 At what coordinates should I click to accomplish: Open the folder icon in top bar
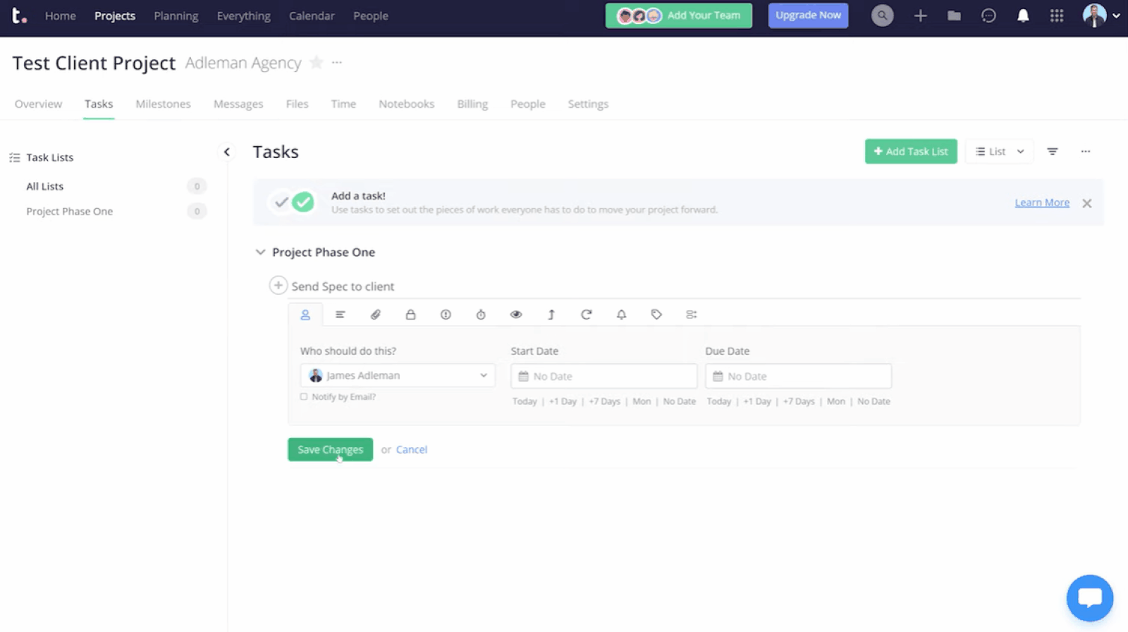tap(954, 16)
